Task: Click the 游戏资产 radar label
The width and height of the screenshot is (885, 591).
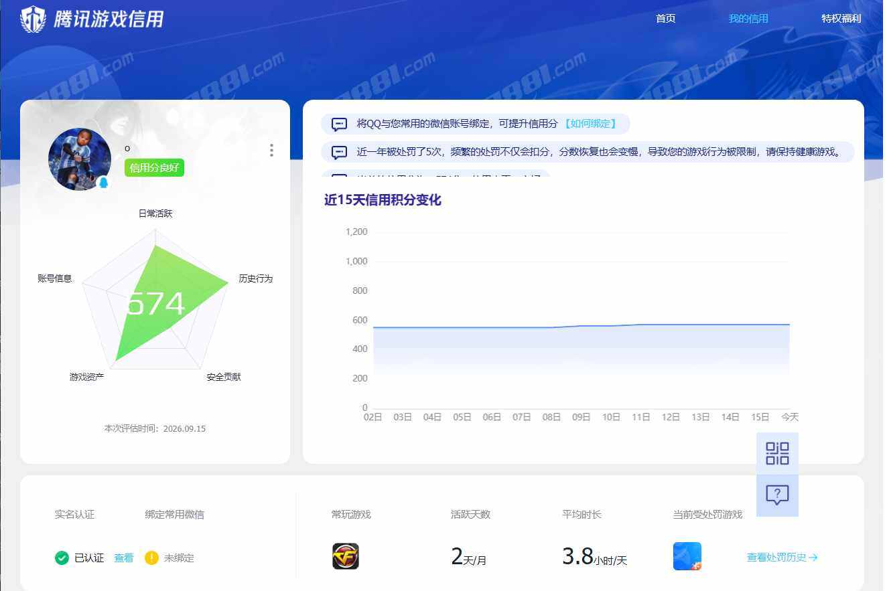Action: [x=87, y=377]
